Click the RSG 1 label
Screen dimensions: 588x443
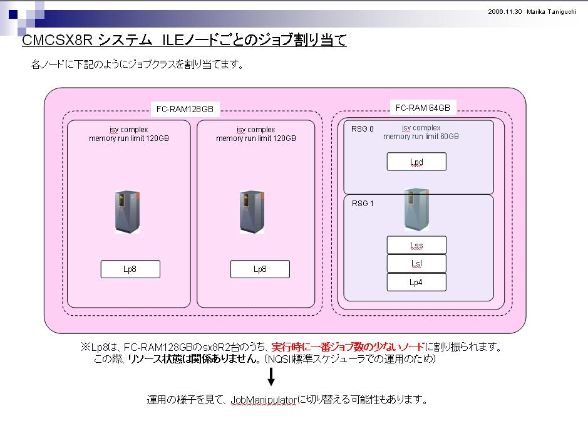coord(362,203)
